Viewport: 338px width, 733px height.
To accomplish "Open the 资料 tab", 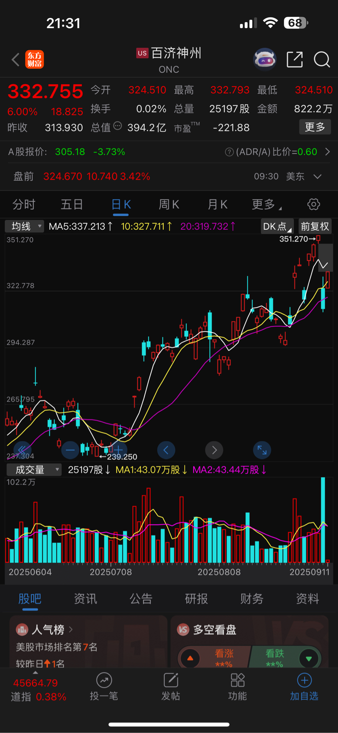I will click(307, 599).
